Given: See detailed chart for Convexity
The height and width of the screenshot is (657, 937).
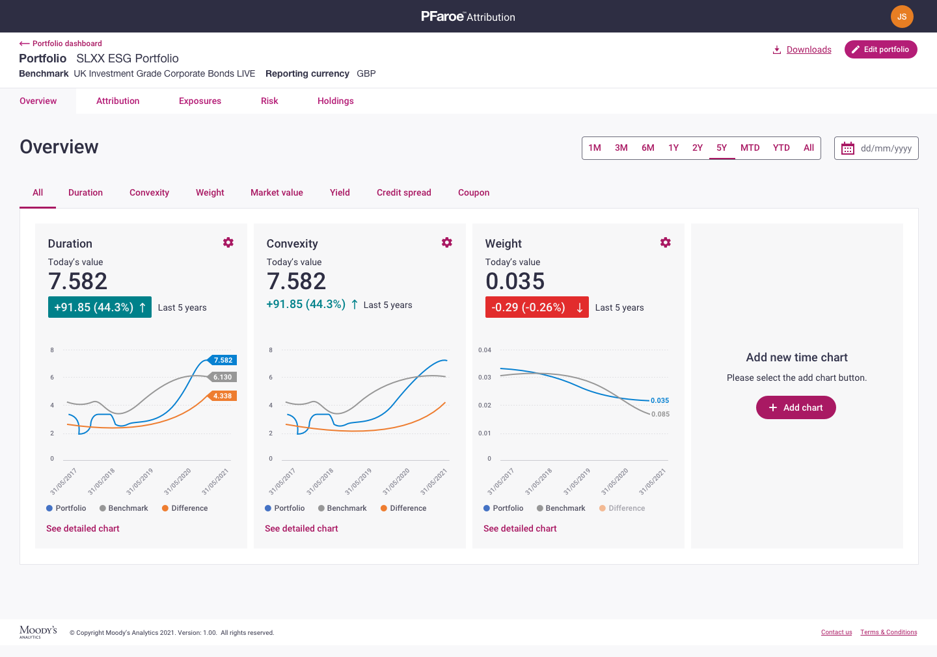Looking at the screenshot, I should 301,528.
